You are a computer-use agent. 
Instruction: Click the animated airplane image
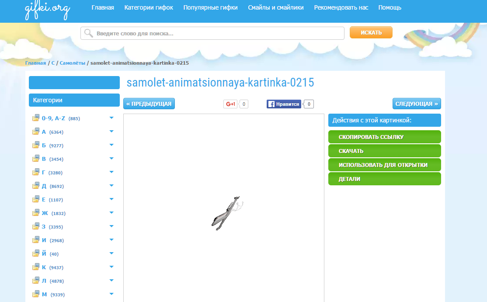pos(226,213)
